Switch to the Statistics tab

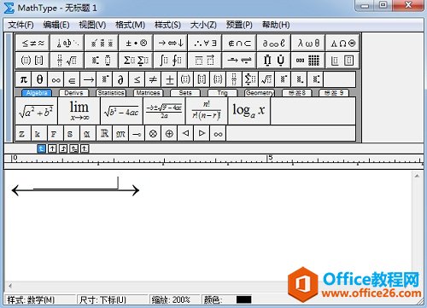point(111,93)
